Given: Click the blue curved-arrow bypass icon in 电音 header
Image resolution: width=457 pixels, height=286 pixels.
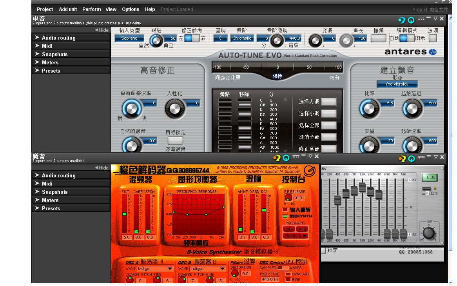Looking at the screenshot, I should click(402, 20).
